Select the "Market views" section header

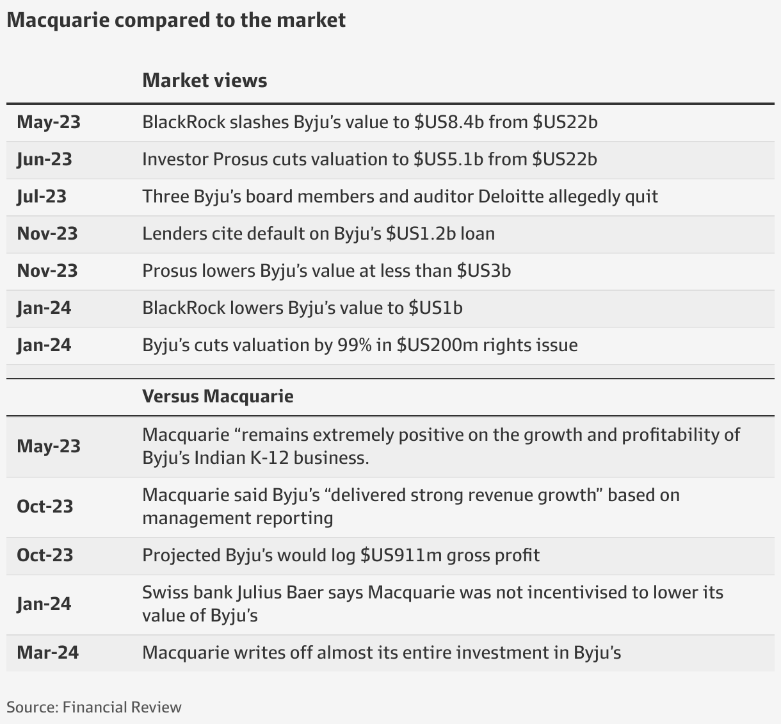[204, 81]
